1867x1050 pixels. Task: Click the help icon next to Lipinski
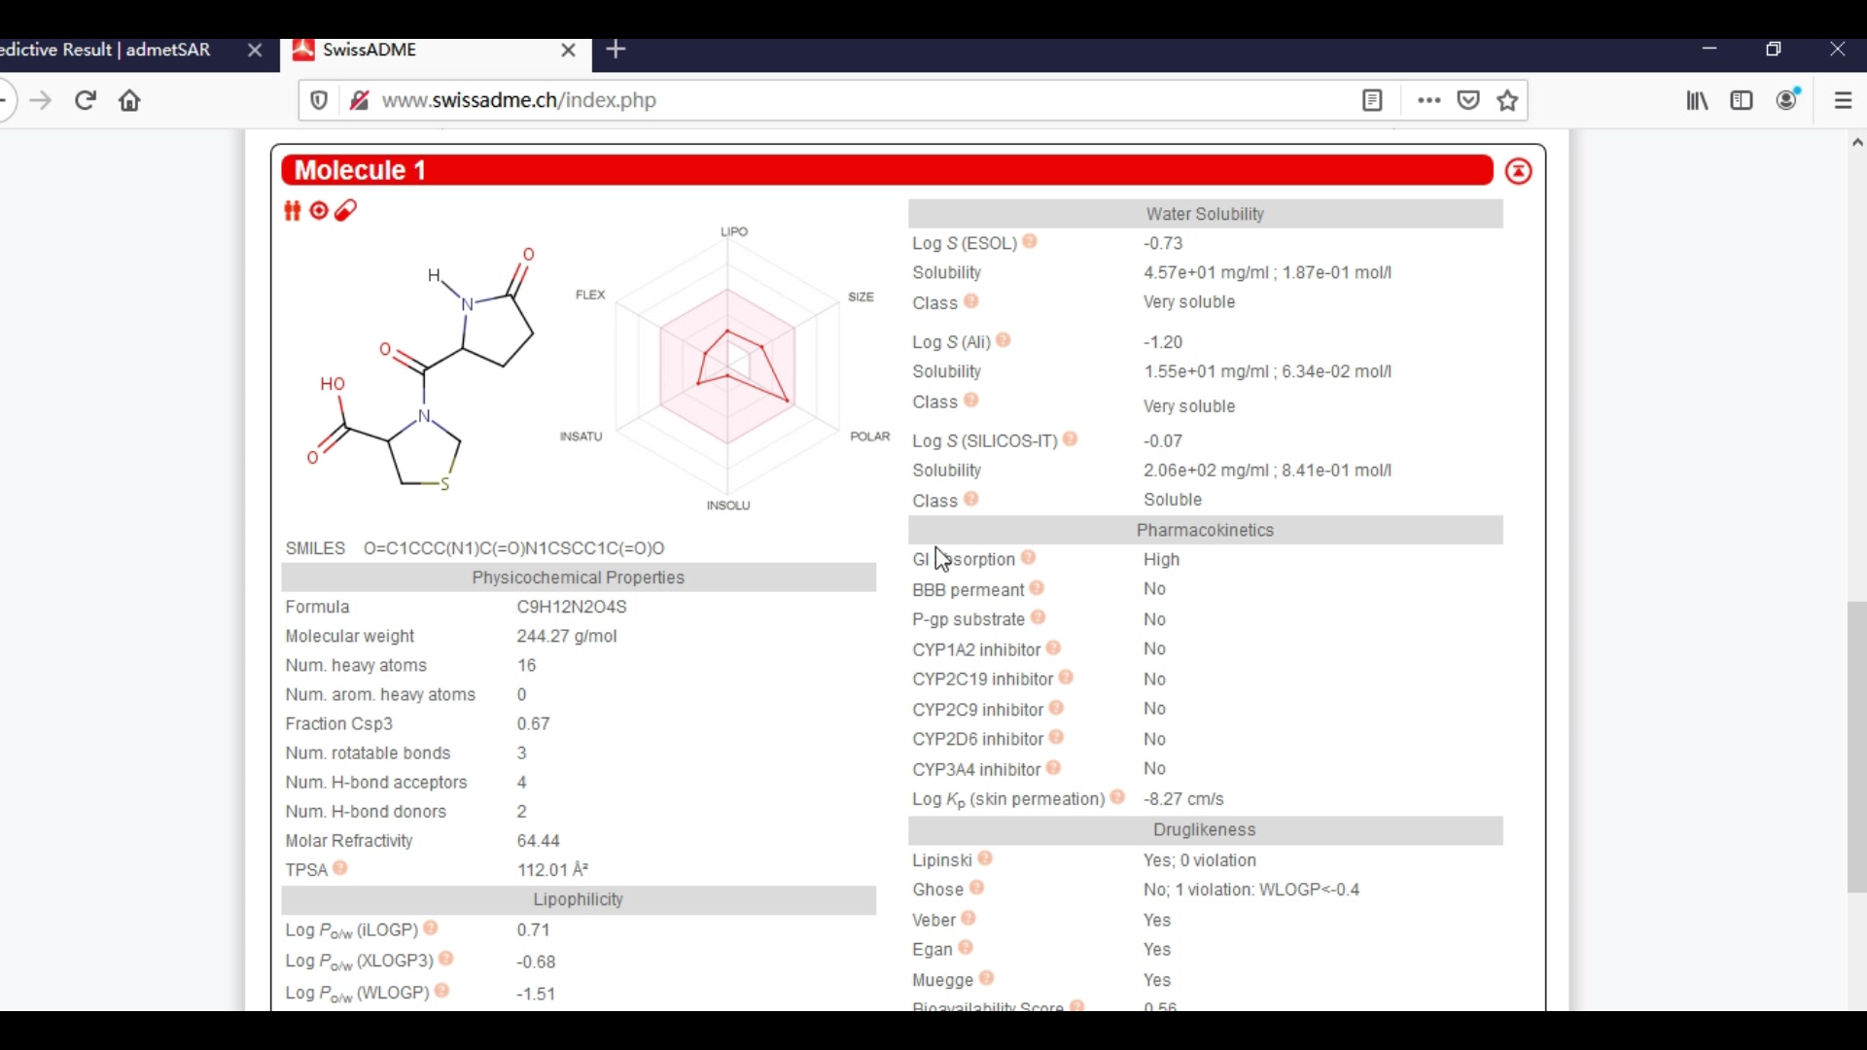pos(985,858)
